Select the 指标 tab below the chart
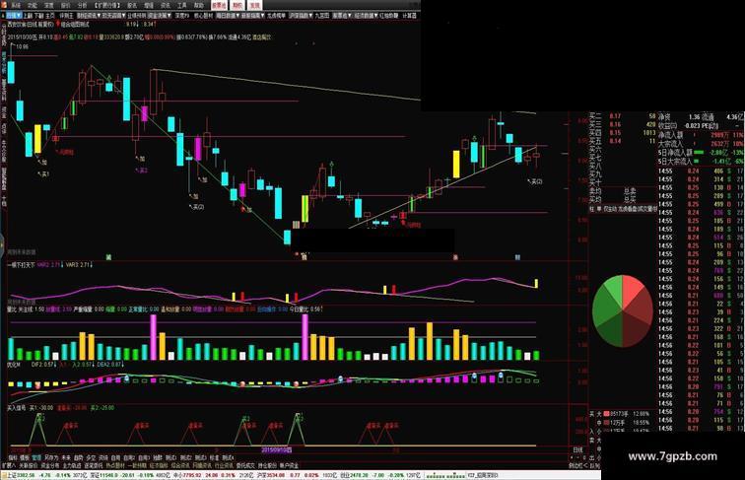745x480 pixels. 13,457
